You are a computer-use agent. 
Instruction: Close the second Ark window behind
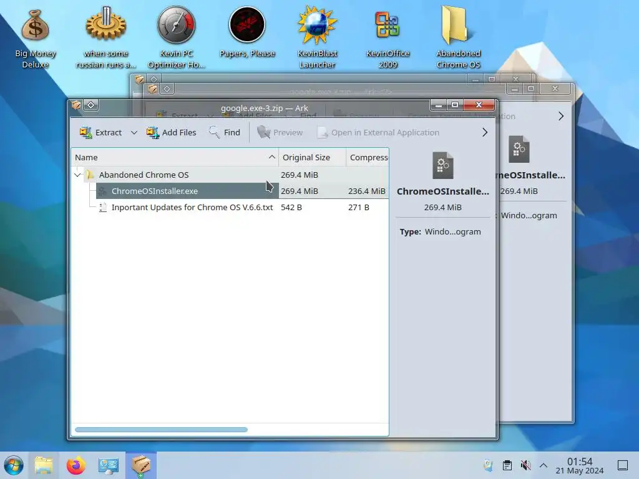pos(555,89)
